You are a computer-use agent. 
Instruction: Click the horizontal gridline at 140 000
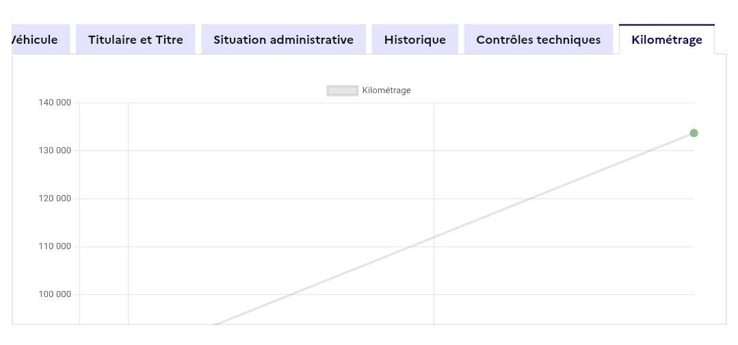click(274, 103)
